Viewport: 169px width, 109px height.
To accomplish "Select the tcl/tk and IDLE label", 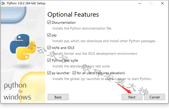I will (x=63, y=48).
